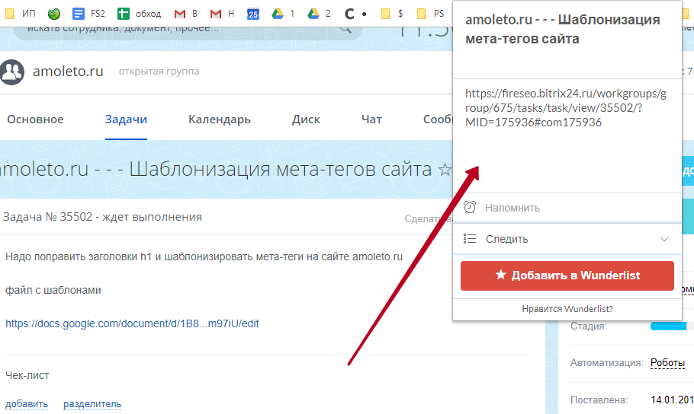This screenshot has width=694, height=414.
Task: Click the list icon beside Следить
Action: [x=470, y=239]
